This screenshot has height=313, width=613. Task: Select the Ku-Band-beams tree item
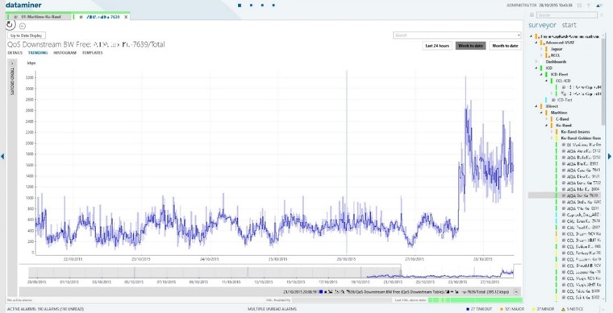pyautogui.click(x=575, y=132)
